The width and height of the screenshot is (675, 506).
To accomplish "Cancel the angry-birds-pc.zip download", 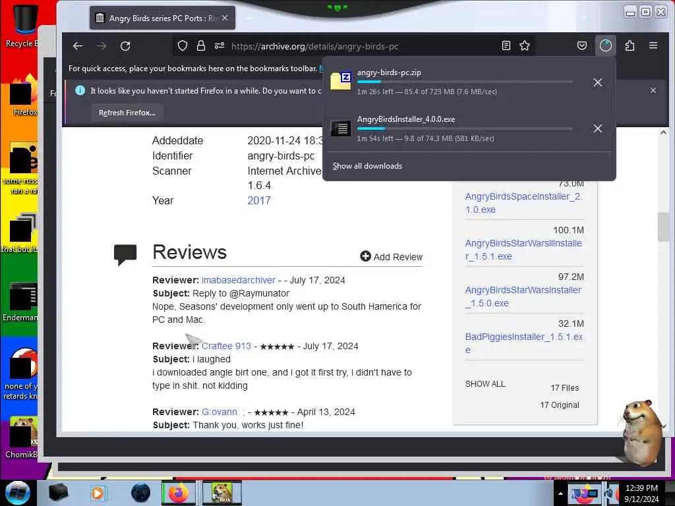I will coord(597,82).
